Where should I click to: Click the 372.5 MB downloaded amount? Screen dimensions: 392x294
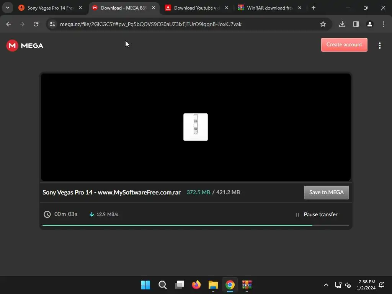(198, 192)
